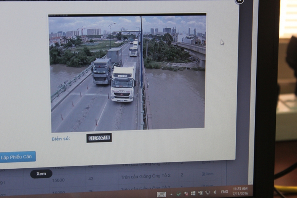This screenshot has height=198, width=297.
Task: Open the network status tray icon
Action: pyautogui.click(x=208, y=193)
